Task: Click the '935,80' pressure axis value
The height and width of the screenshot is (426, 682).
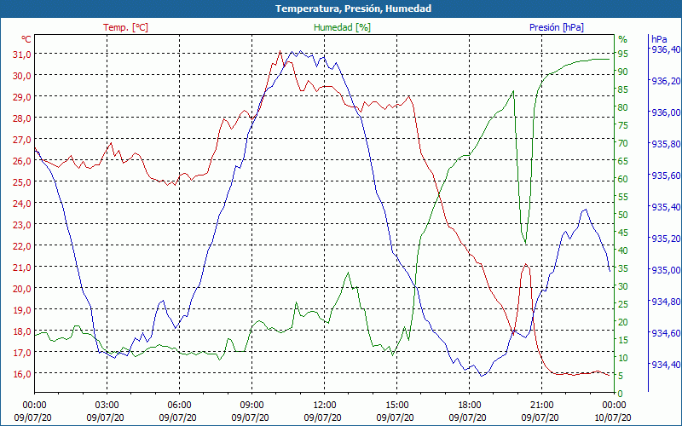Action: click(x=667, y=144)
